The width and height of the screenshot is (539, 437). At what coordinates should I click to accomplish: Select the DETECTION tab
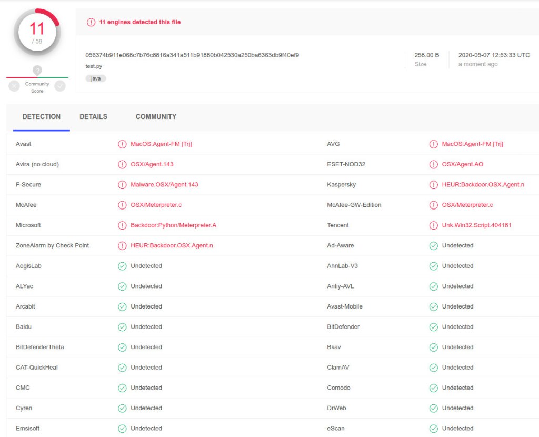(42, 117)
